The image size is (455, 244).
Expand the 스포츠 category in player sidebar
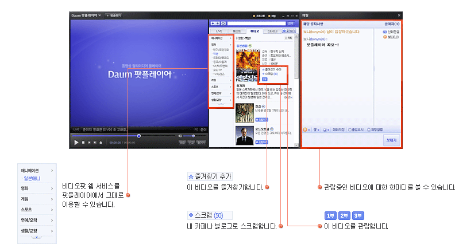point(221,87)
